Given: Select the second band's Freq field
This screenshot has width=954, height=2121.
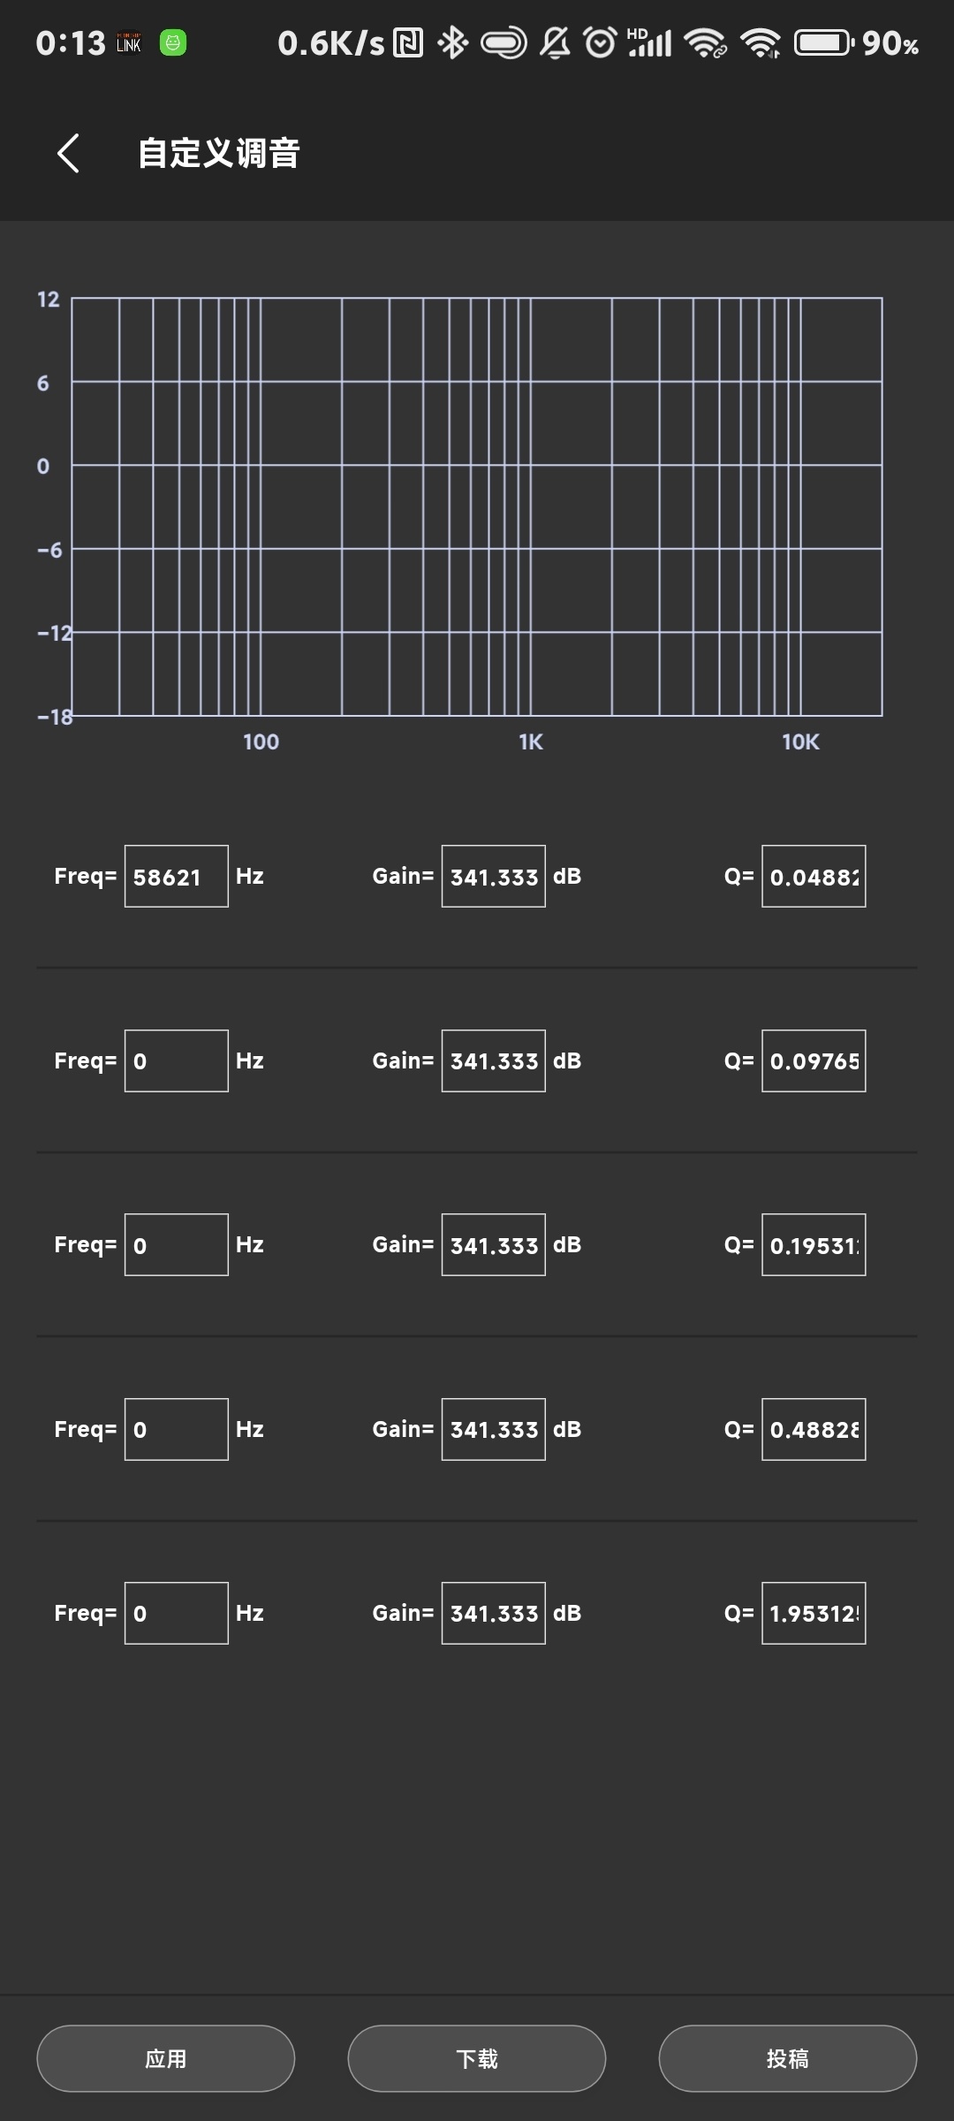Looking at the screenshot, I should 177,1060.
